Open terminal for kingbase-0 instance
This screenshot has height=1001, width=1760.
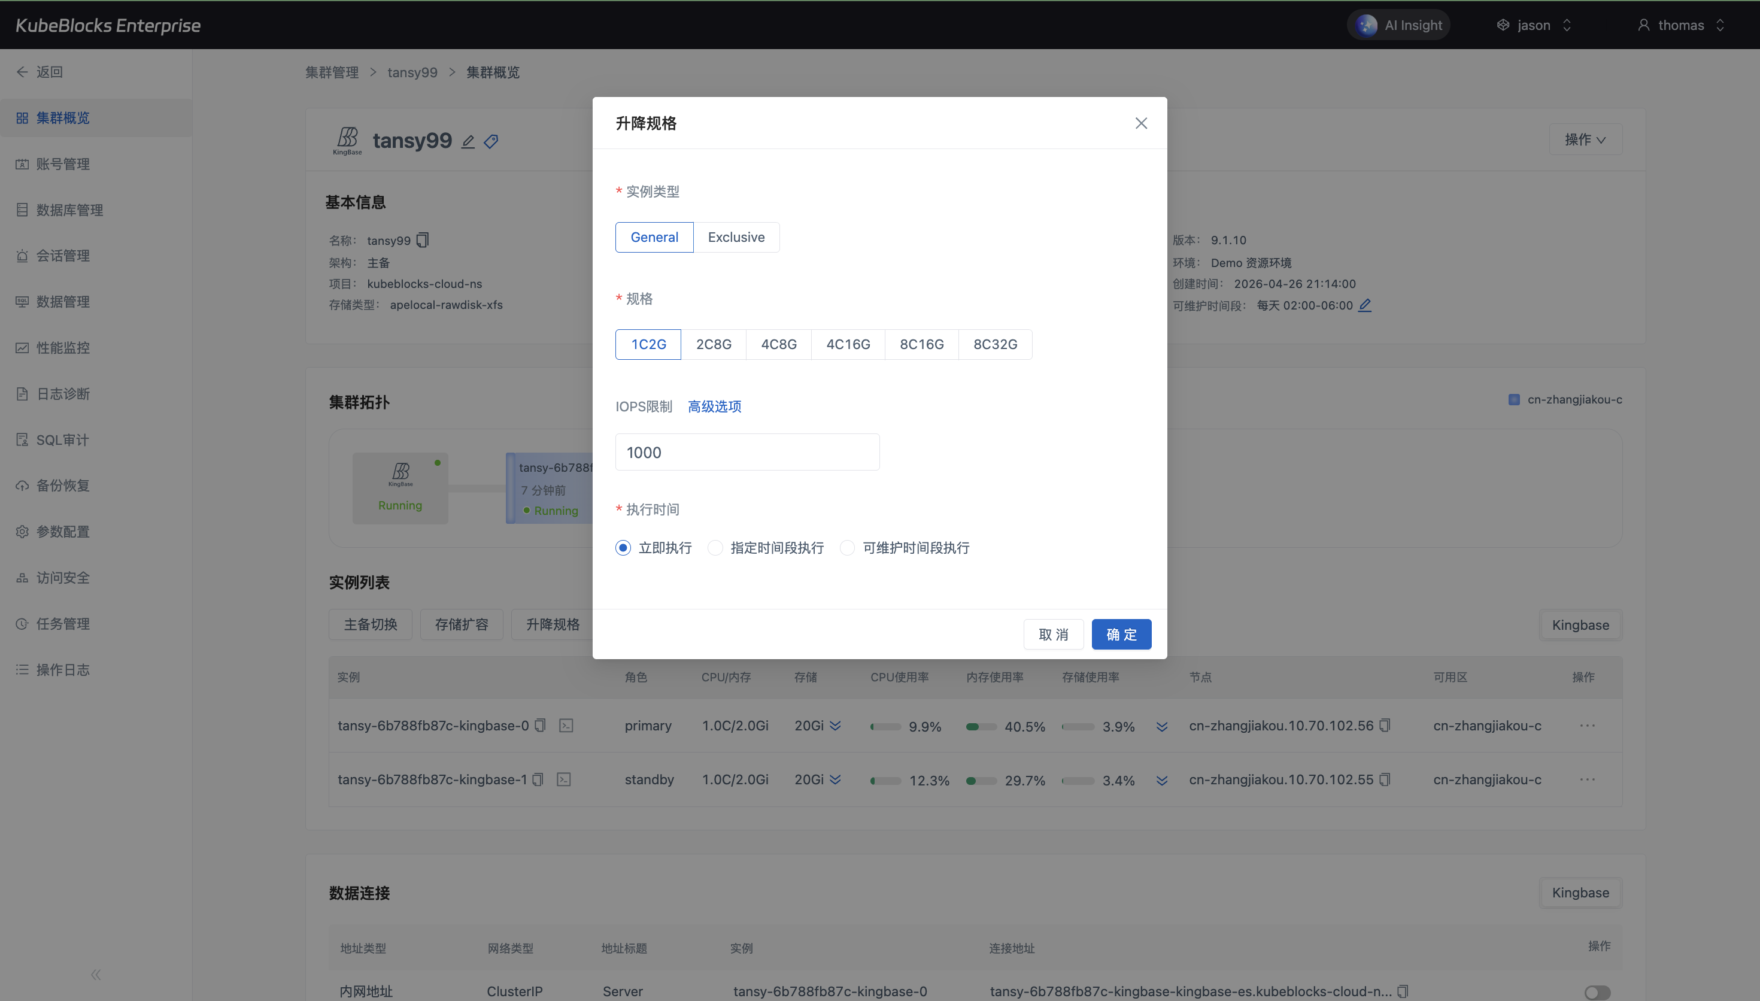(x=566, y=726)
